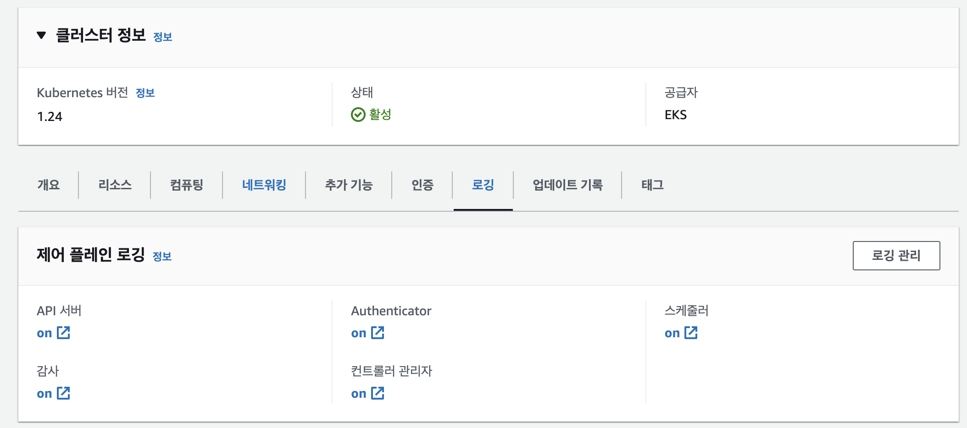Collapse the 클러스터 정보 section triangle
Screen dimensions: 967x428
point(41,35)
